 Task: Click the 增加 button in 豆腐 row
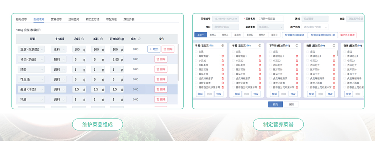[x=154, y=49]
